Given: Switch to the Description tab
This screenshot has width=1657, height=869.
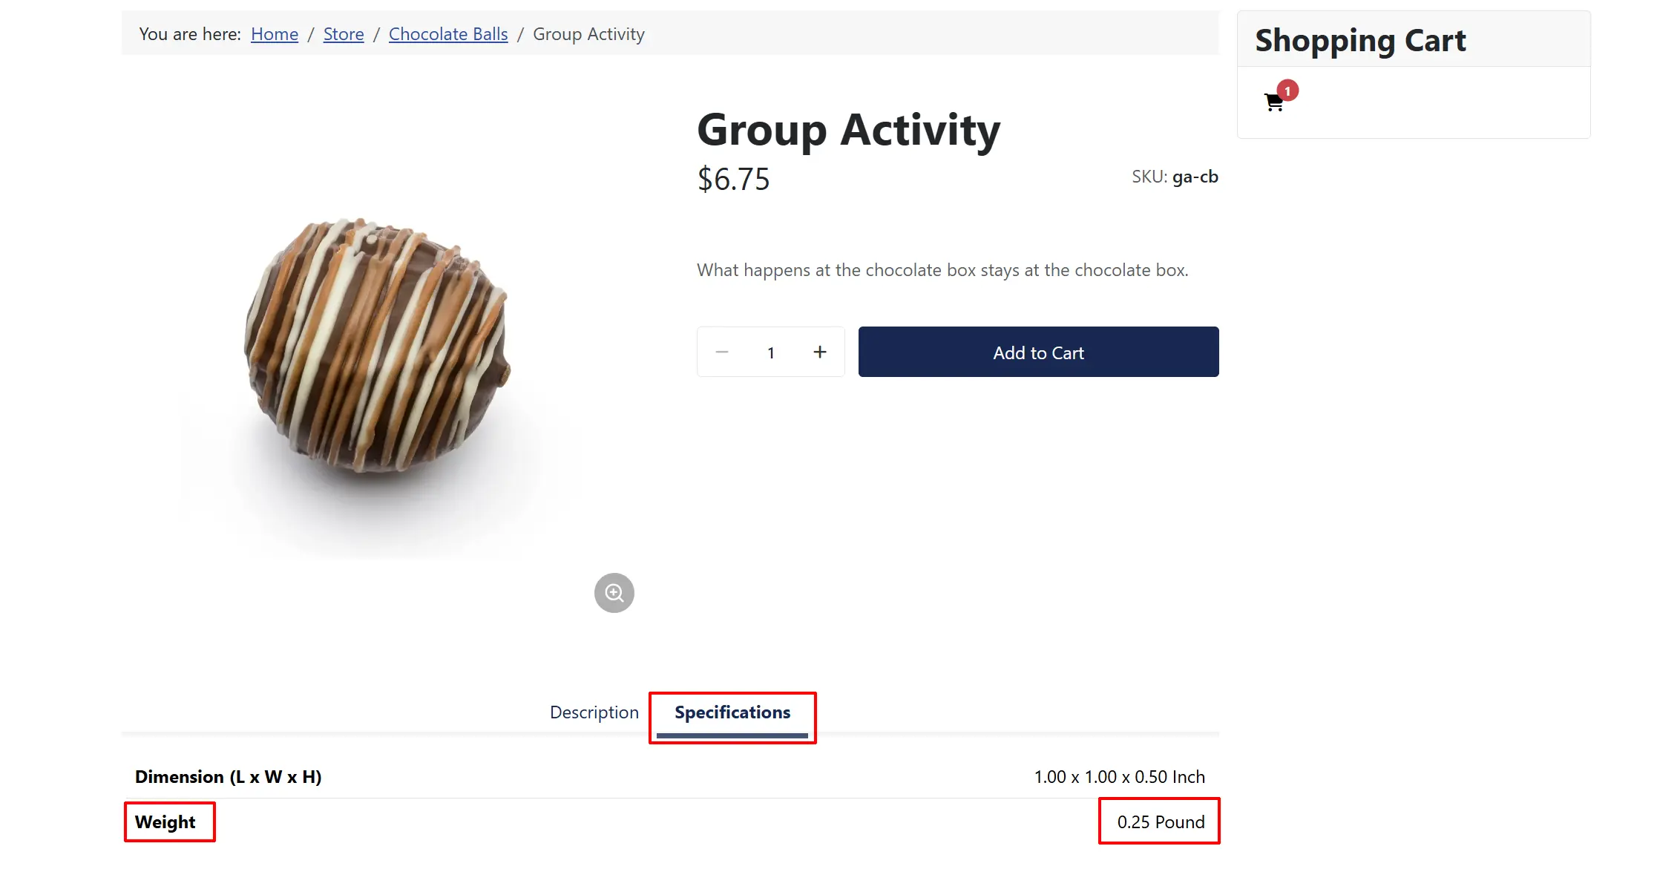Looking at the screenshot, I should tap(594, 712).
